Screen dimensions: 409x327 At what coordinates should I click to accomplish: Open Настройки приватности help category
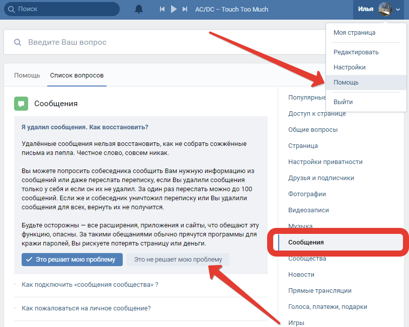click(x=325, y=162)
